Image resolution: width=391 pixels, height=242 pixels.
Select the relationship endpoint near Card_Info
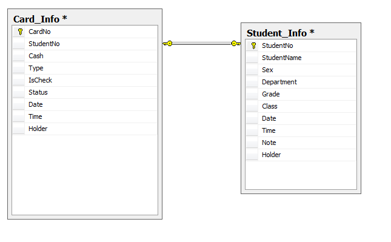(x=167, y=44)
